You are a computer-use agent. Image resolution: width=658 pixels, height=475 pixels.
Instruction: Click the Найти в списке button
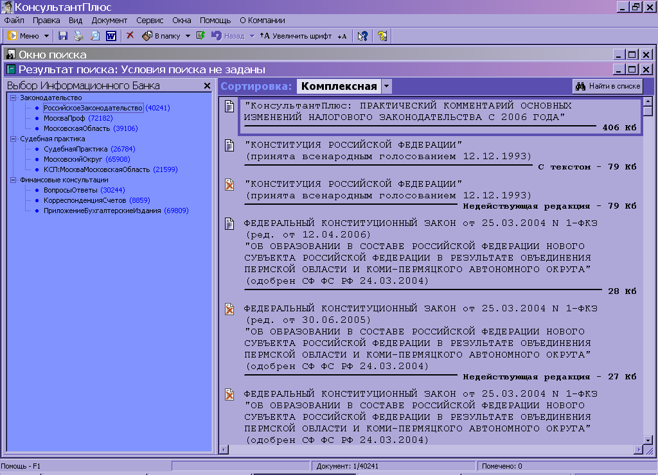tap(607, 86)
